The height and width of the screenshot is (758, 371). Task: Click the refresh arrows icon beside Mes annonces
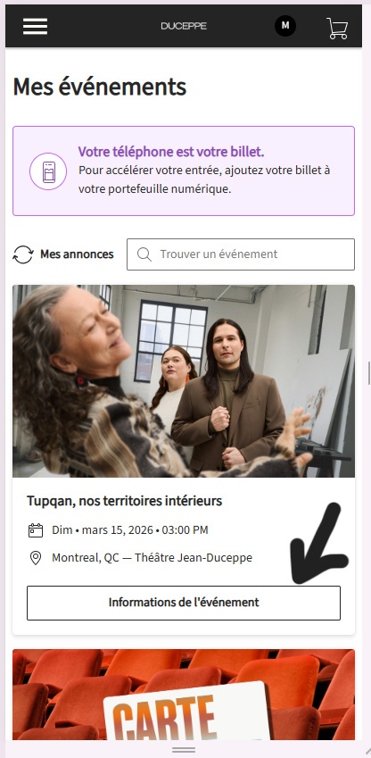23,254
